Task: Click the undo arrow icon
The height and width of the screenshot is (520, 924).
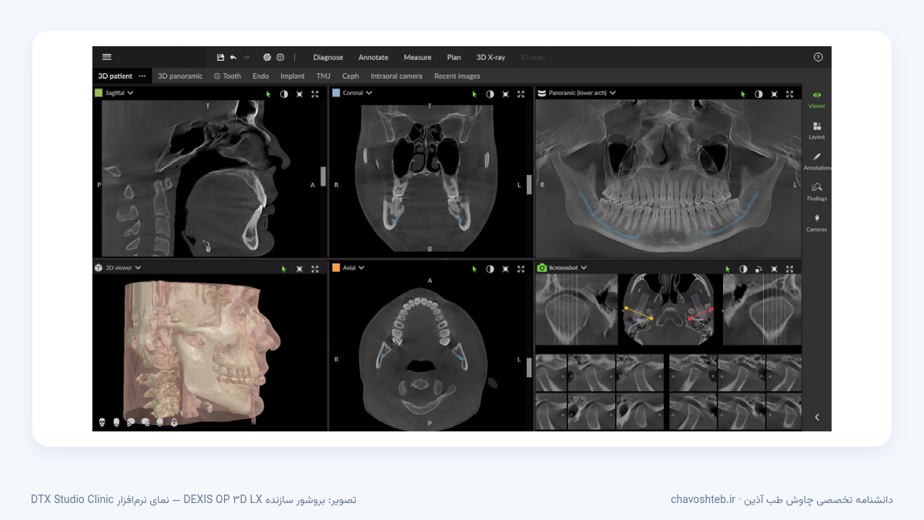Action: coord(233,57)
